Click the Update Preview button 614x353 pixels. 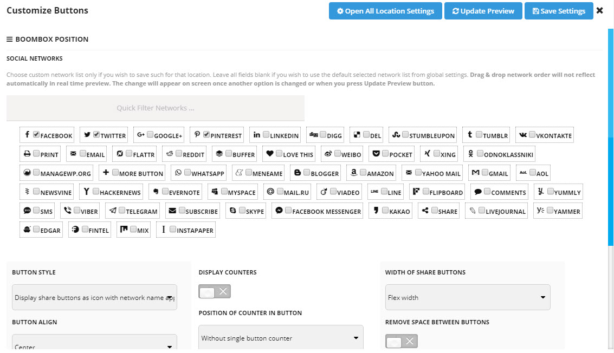click(483, 11)
